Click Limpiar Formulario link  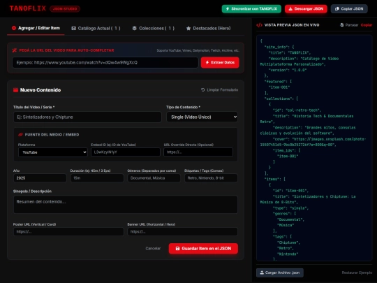click(x=219, y=89)
